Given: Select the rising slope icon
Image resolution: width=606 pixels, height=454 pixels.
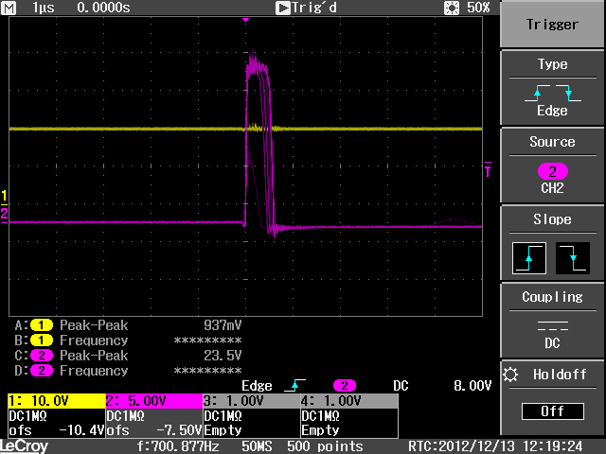Looking at the screenshot, I should pos(529,258).
